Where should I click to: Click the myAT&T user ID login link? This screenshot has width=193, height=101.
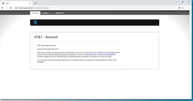(x=101, y=53)
